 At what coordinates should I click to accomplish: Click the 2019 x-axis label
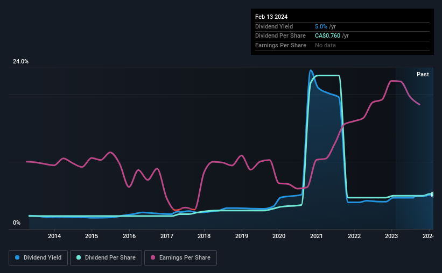pos(242,236)
